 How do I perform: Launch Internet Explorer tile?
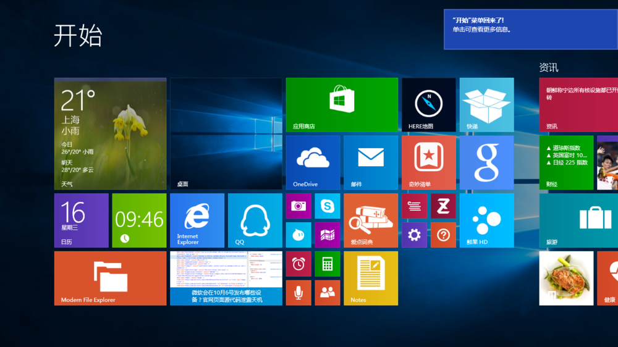click(x=197, y=220)
